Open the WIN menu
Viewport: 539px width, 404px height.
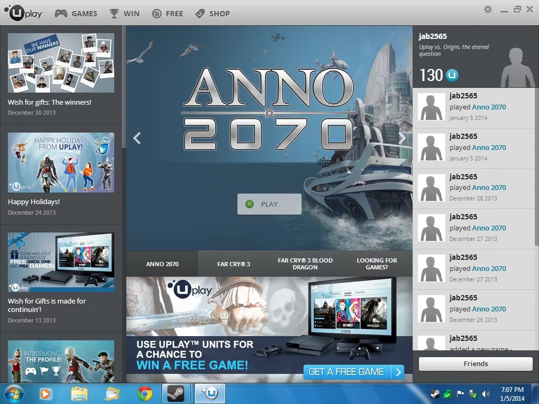(x=131, y=14)
